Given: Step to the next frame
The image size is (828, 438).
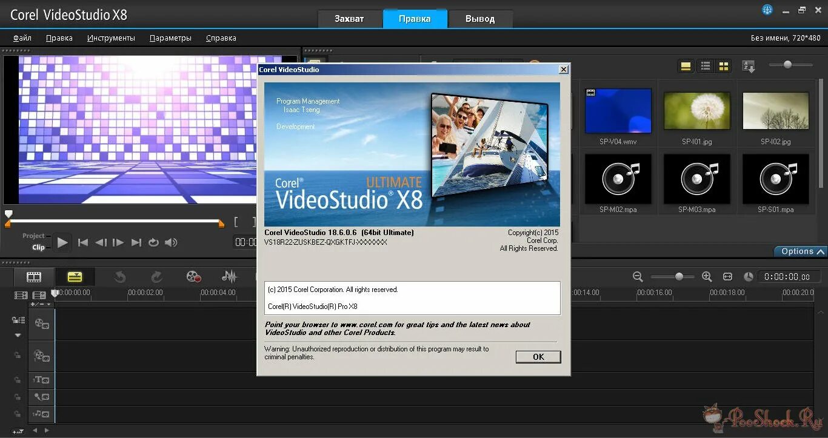Looking at the screenshot, I should tap(118, 242).
